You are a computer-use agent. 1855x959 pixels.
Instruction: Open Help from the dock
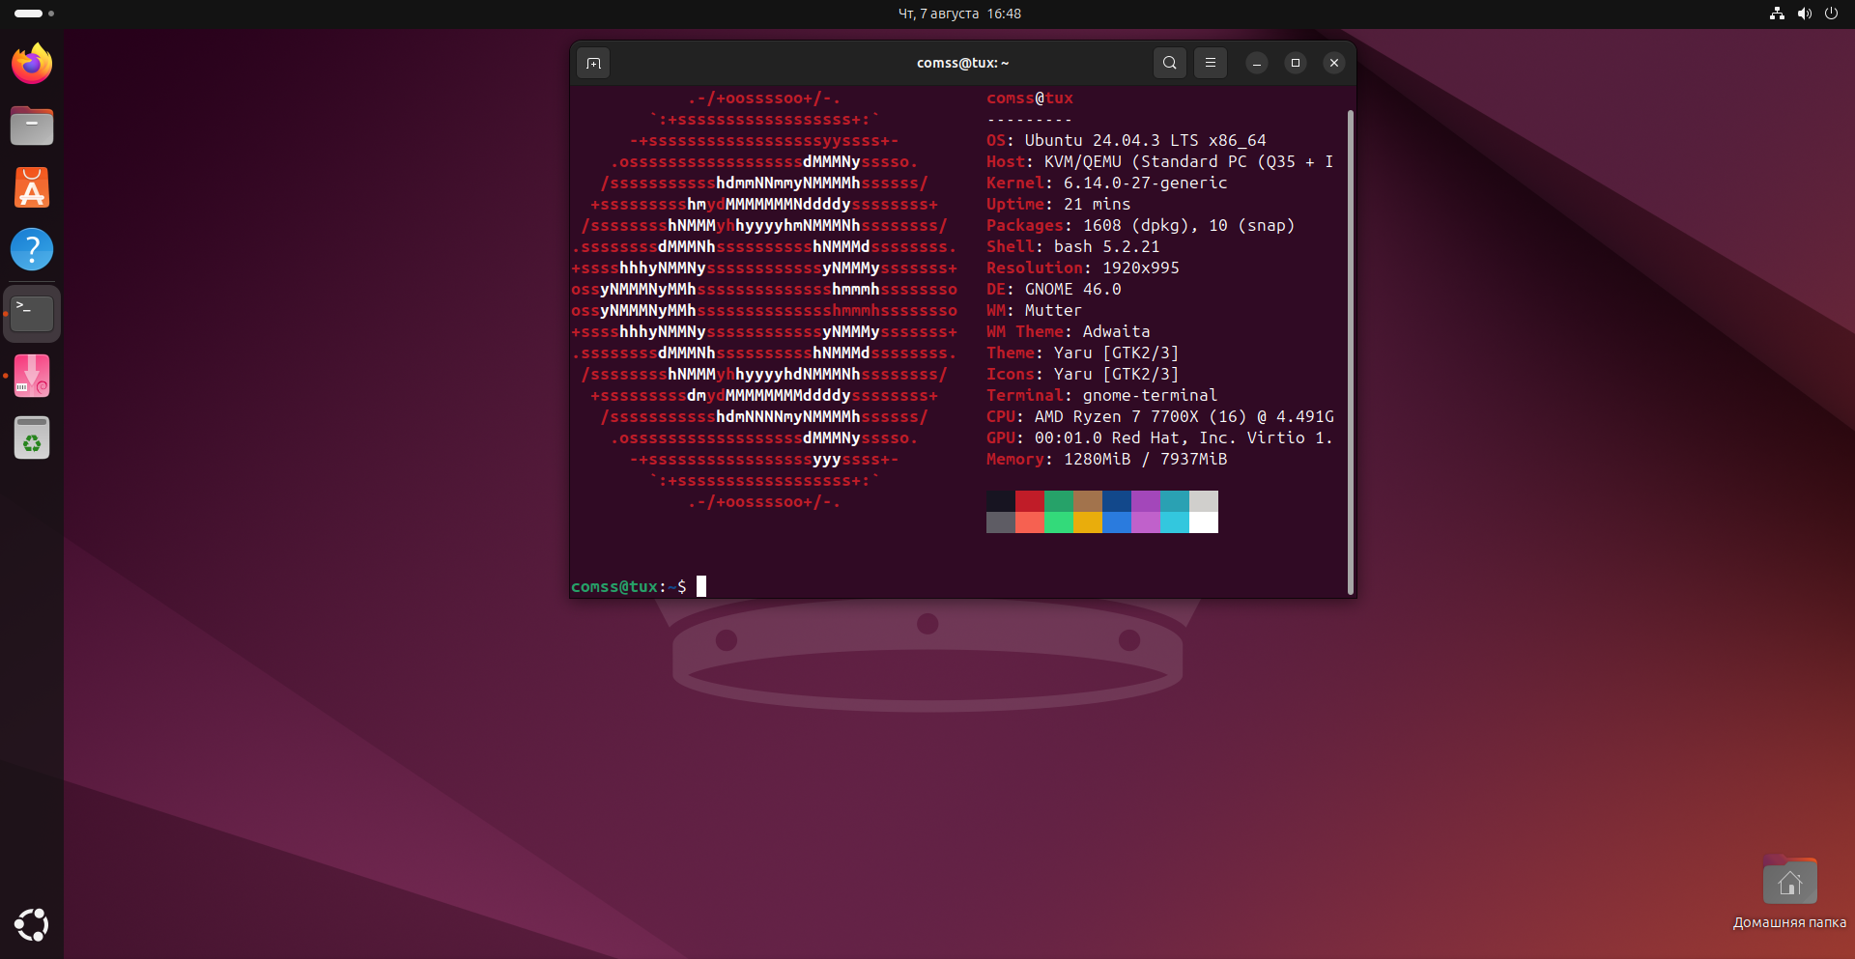(x=32, y=249)
